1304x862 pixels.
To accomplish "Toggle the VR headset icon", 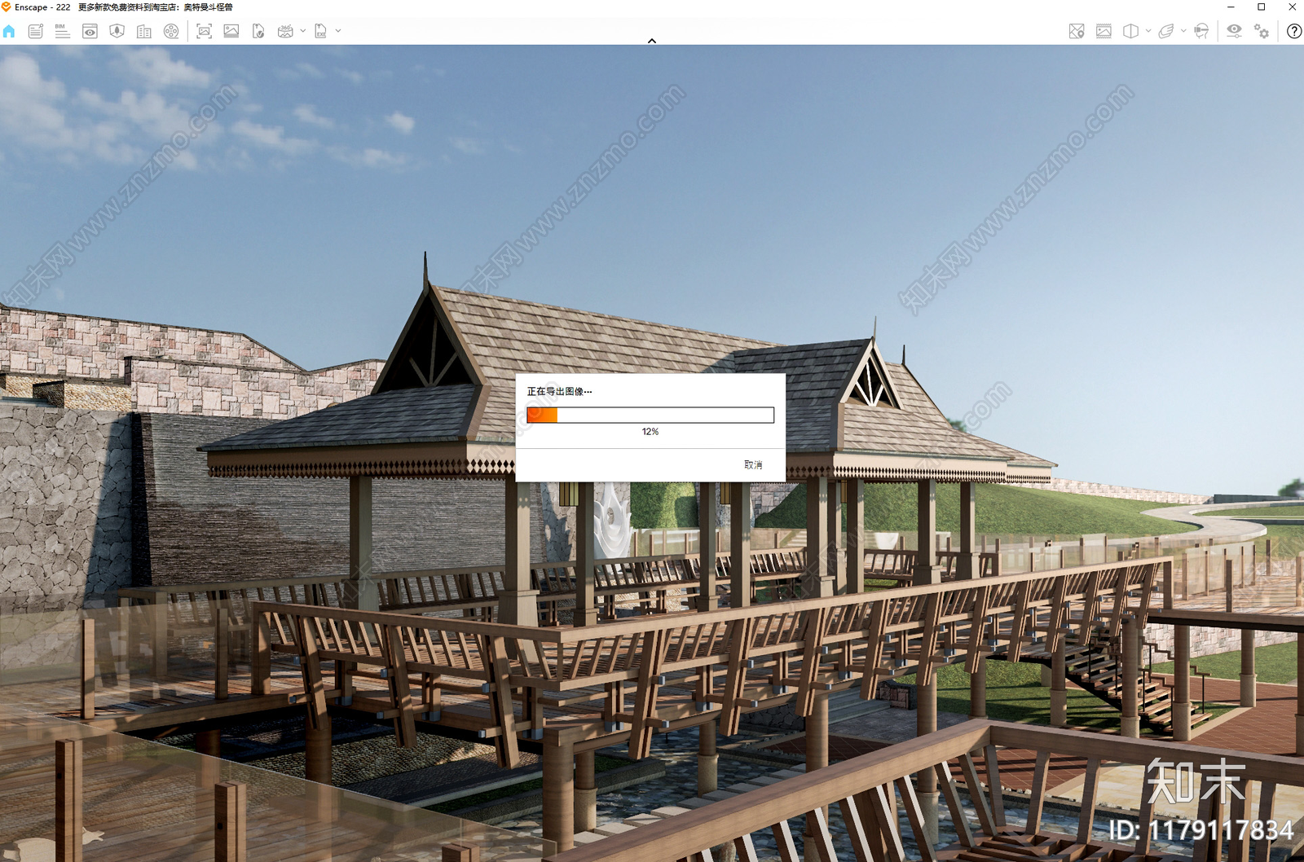I will click(x=1201, y=31).
